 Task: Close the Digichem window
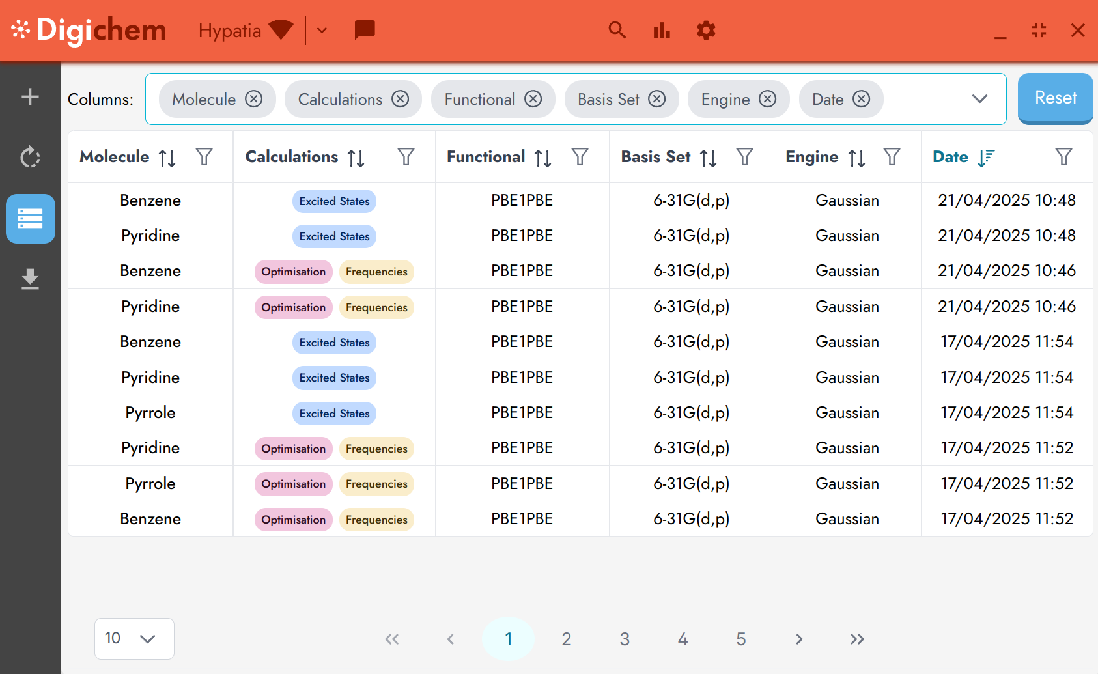(1078, 30)
